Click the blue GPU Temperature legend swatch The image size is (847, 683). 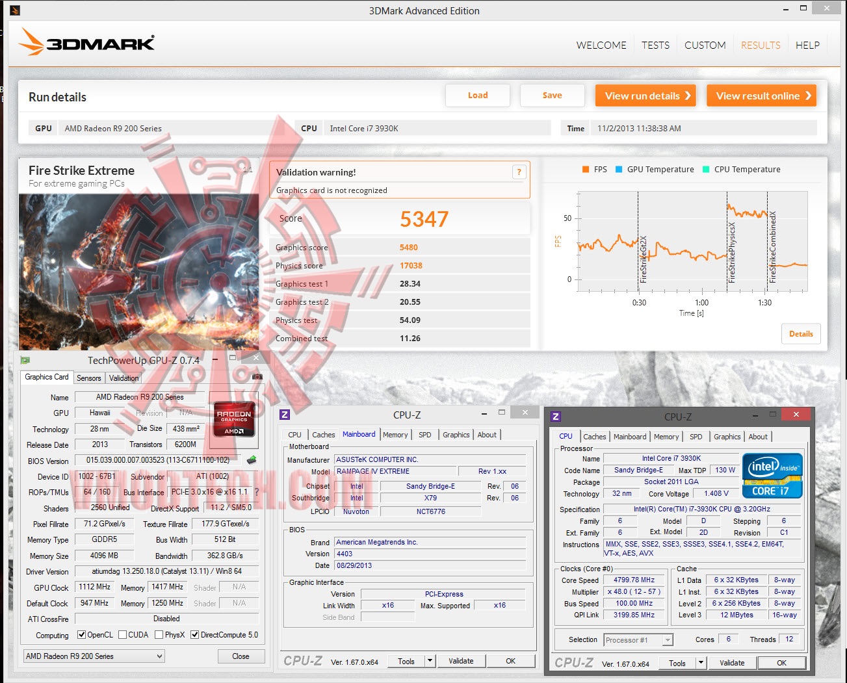click(x=619, y=170)
